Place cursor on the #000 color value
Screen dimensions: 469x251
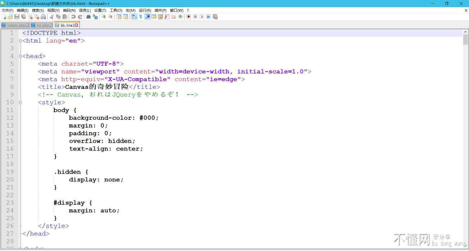149,118
